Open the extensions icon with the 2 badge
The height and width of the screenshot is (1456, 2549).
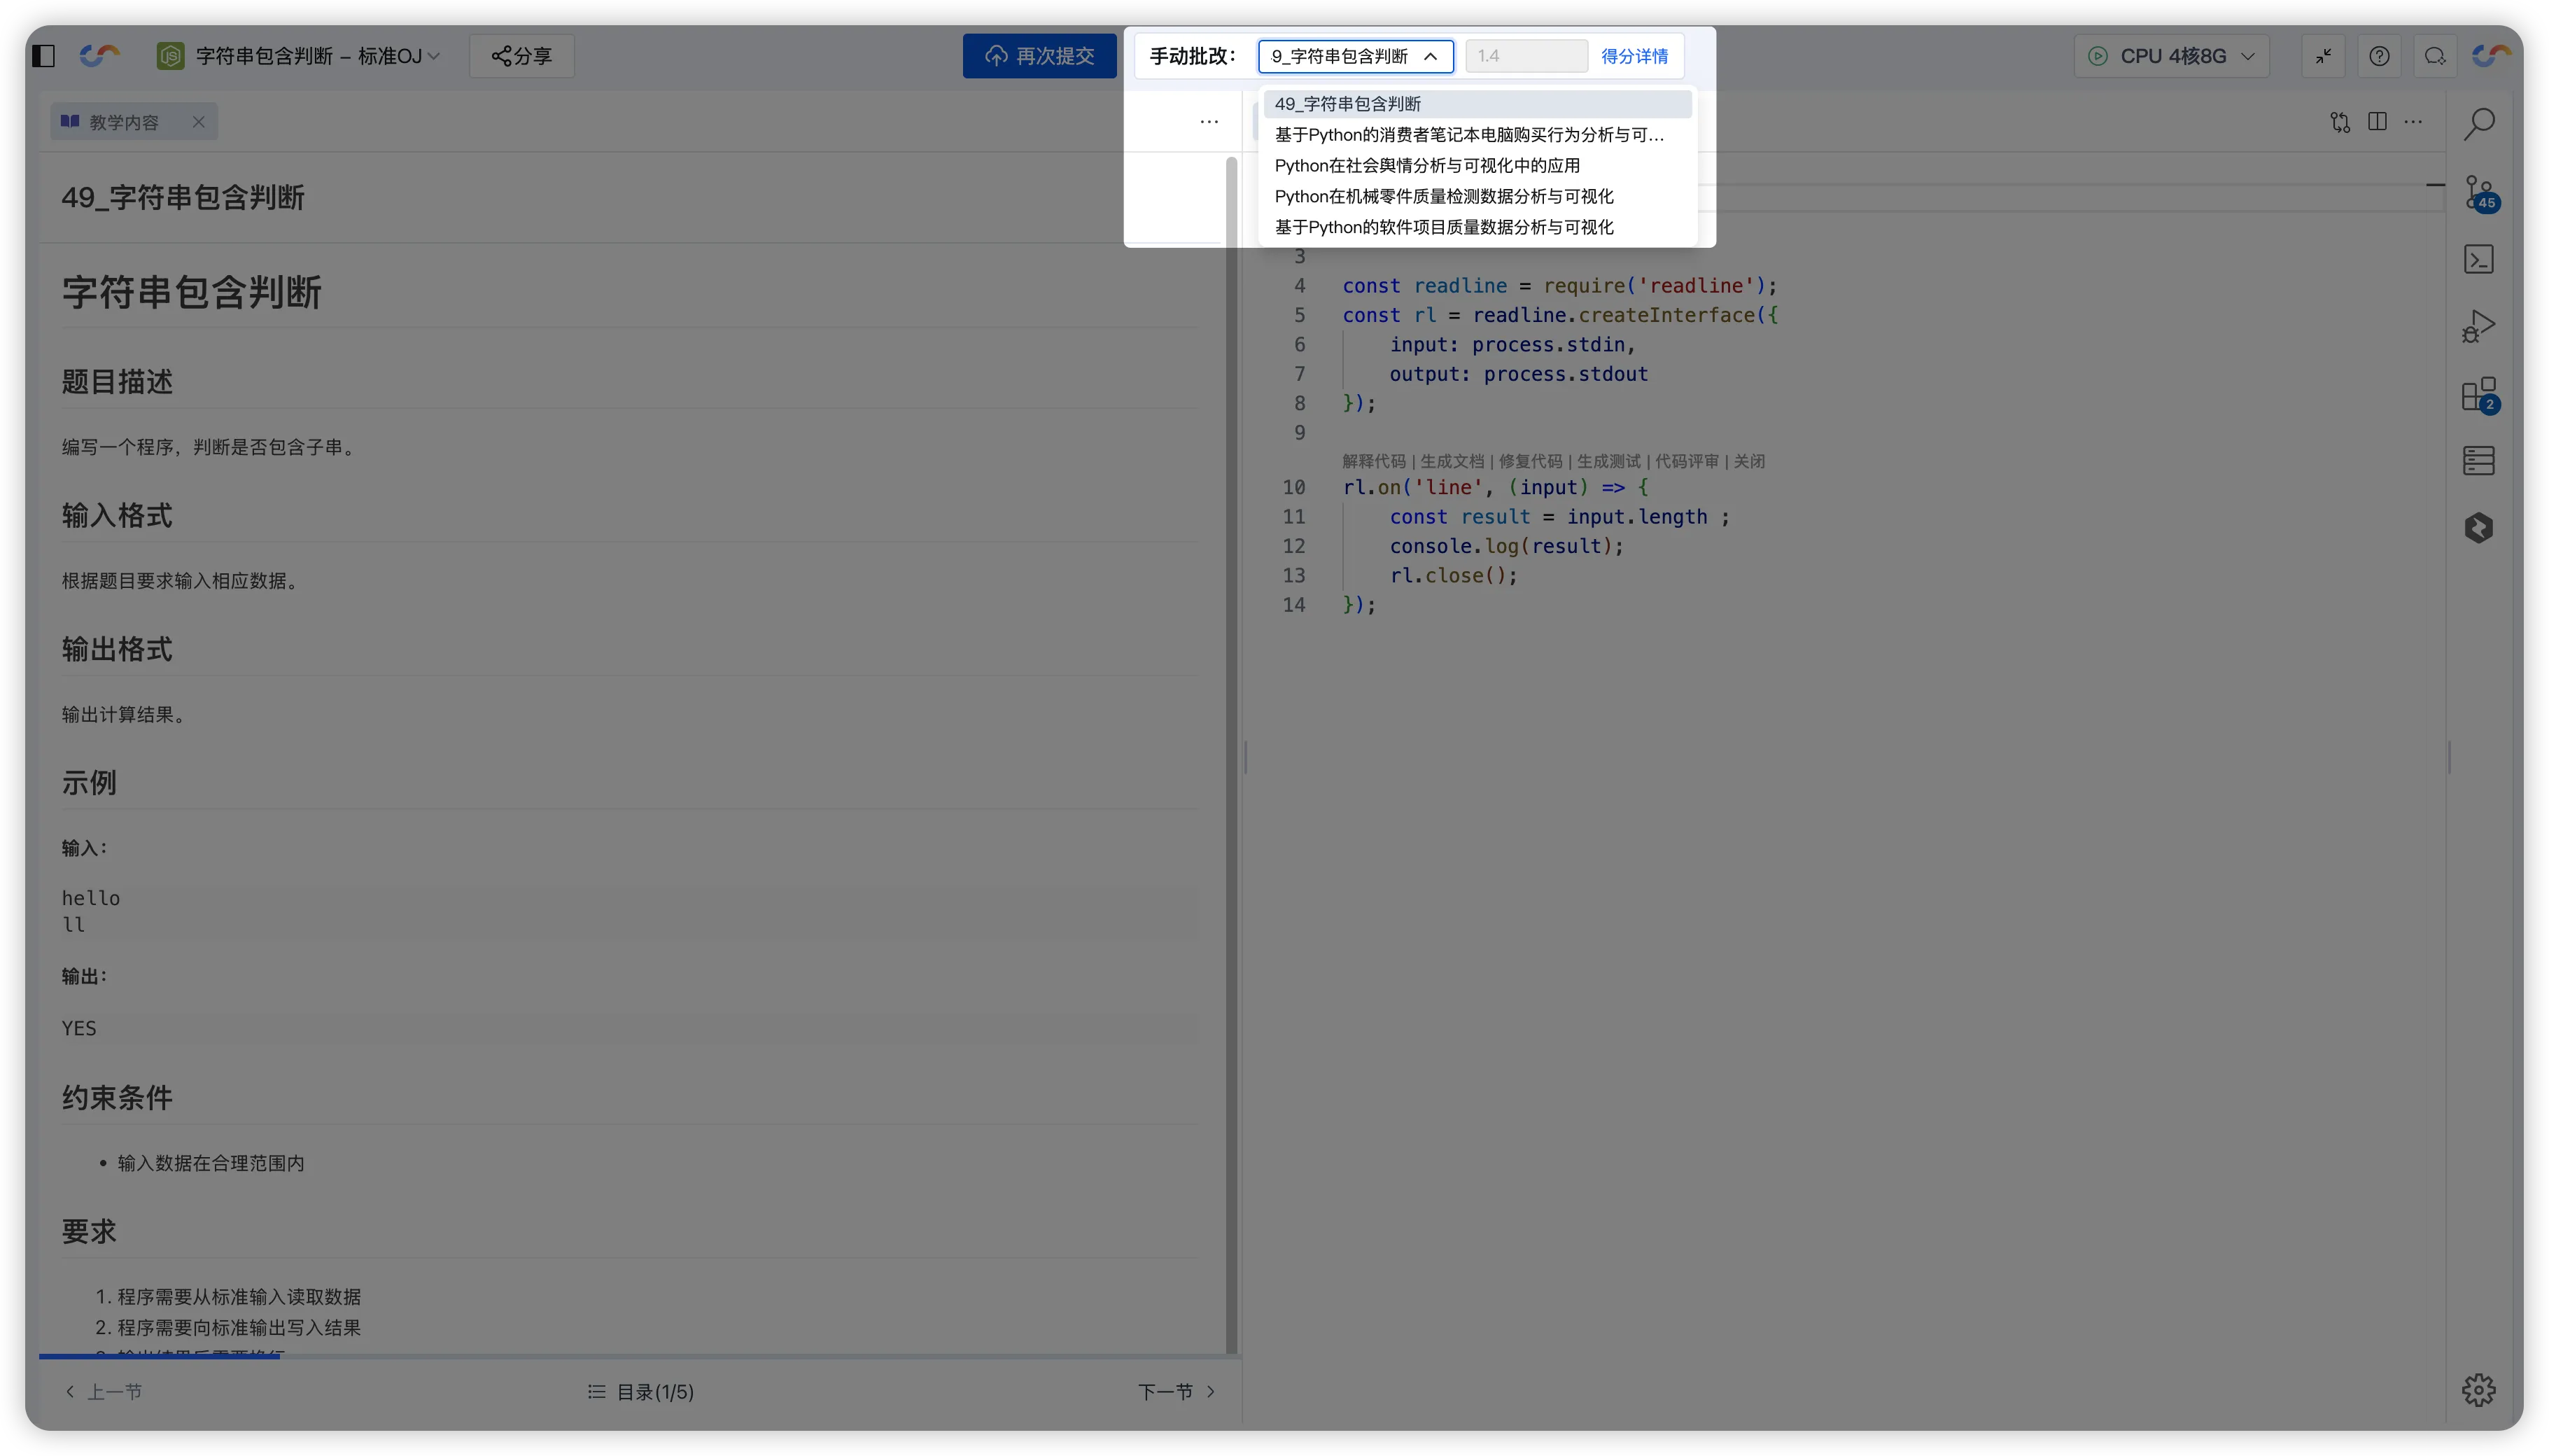2478,394
